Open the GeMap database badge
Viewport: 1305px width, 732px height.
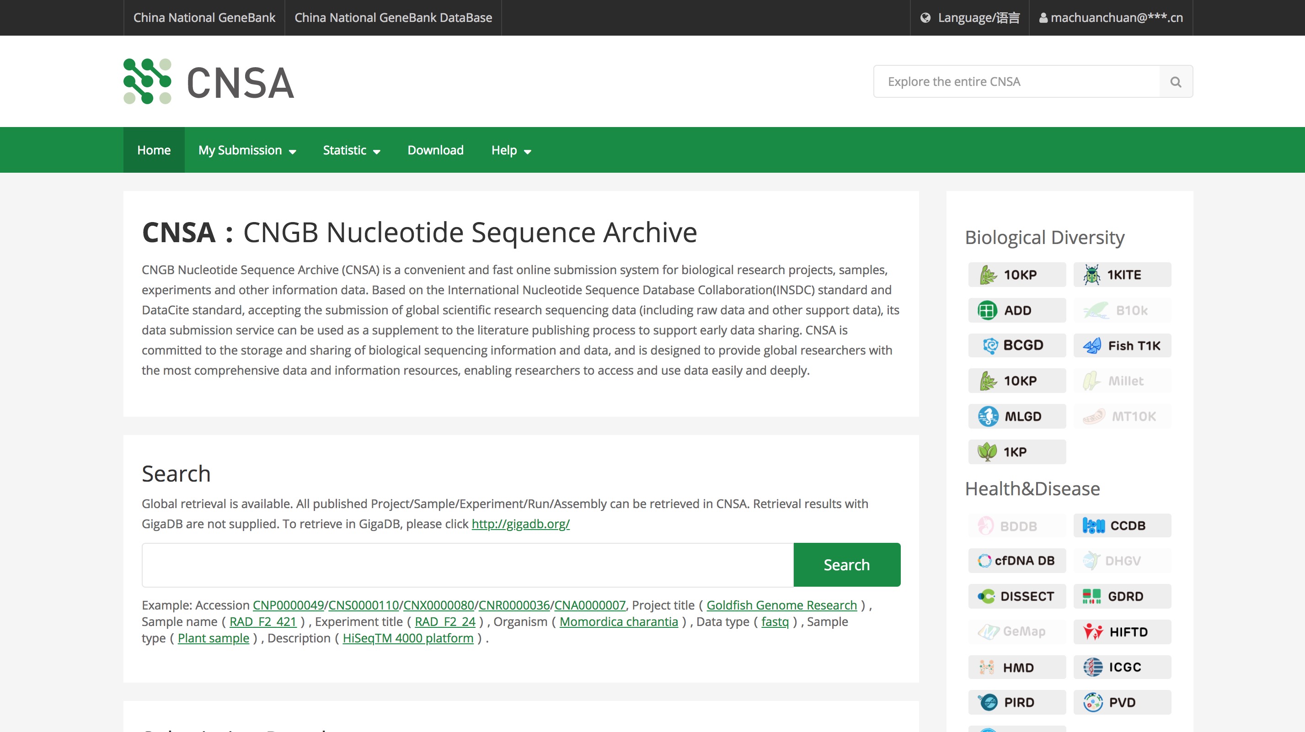point(1017,632)
